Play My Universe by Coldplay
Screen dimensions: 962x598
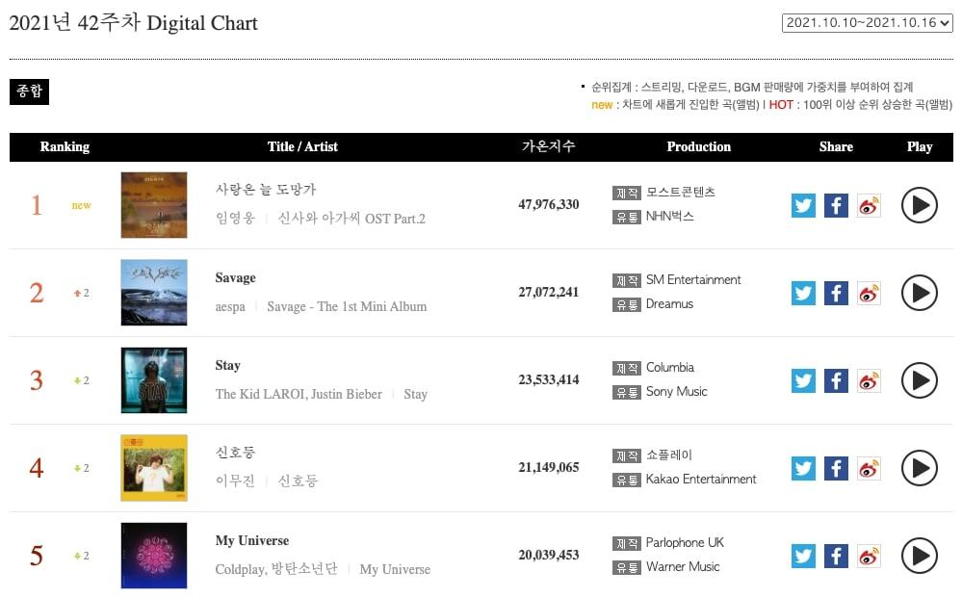[x=919, y=556]
